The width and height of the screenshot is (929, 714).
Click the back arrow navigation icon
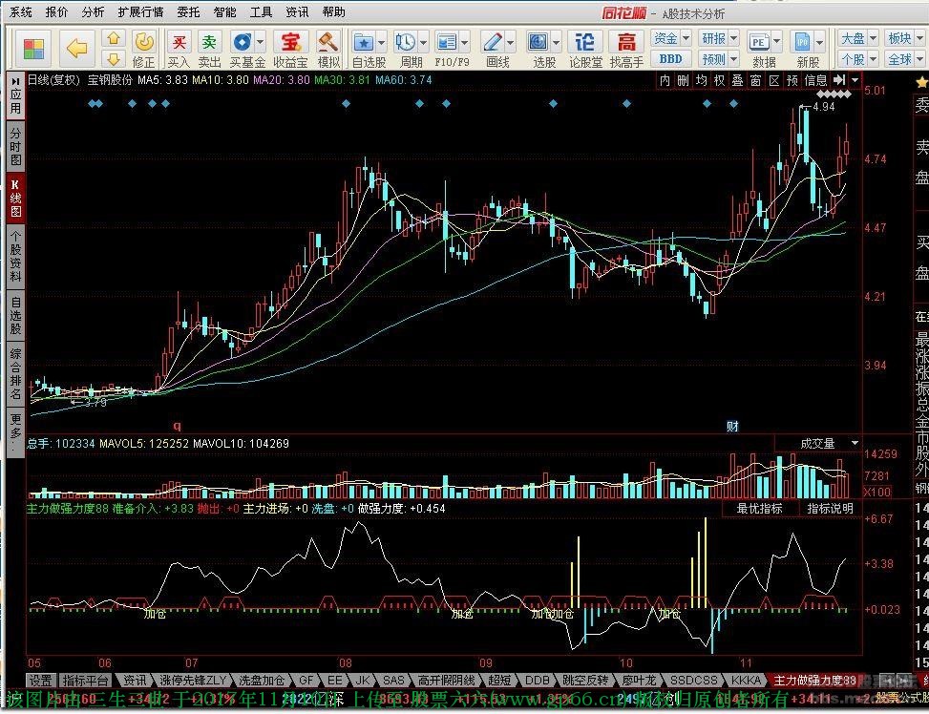77,48
